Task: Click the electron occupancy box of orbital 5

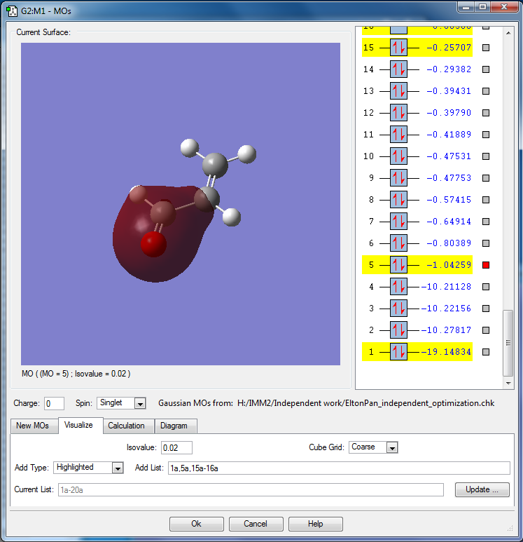Action: click(x=398, y=265)
